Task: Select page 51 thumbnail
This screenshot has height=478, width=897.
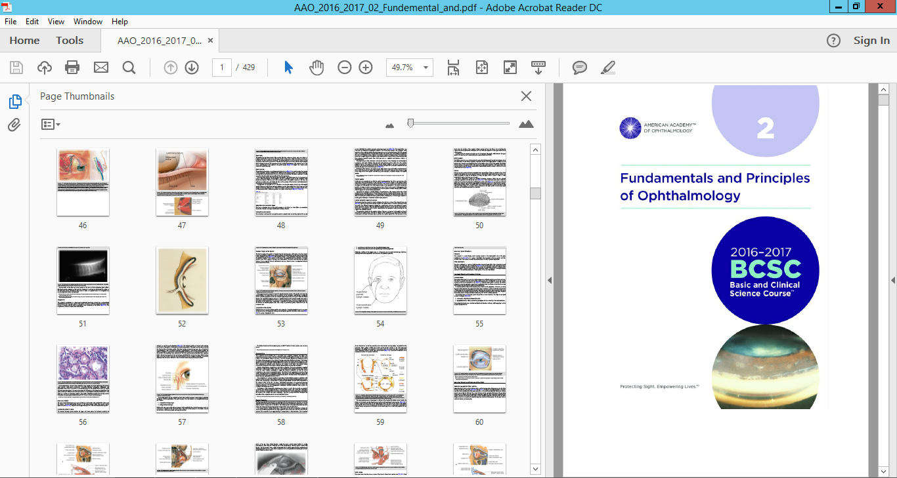Action: (83, 281)
